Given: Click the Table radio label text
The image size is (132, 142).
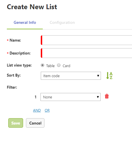Looking at the screenshot, I should point(50,66).
